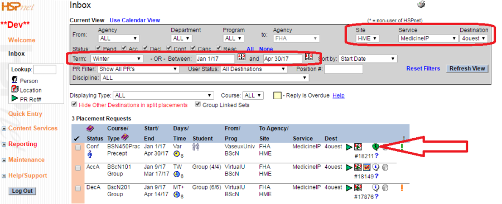Click the printer icon near Inbox title
This screenshot has height=204, width=502.
pos(421,4)
